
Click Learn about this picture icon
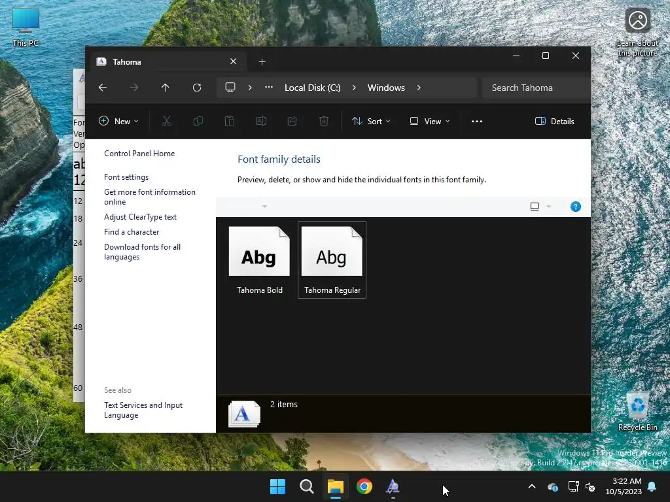click(637, 33)
